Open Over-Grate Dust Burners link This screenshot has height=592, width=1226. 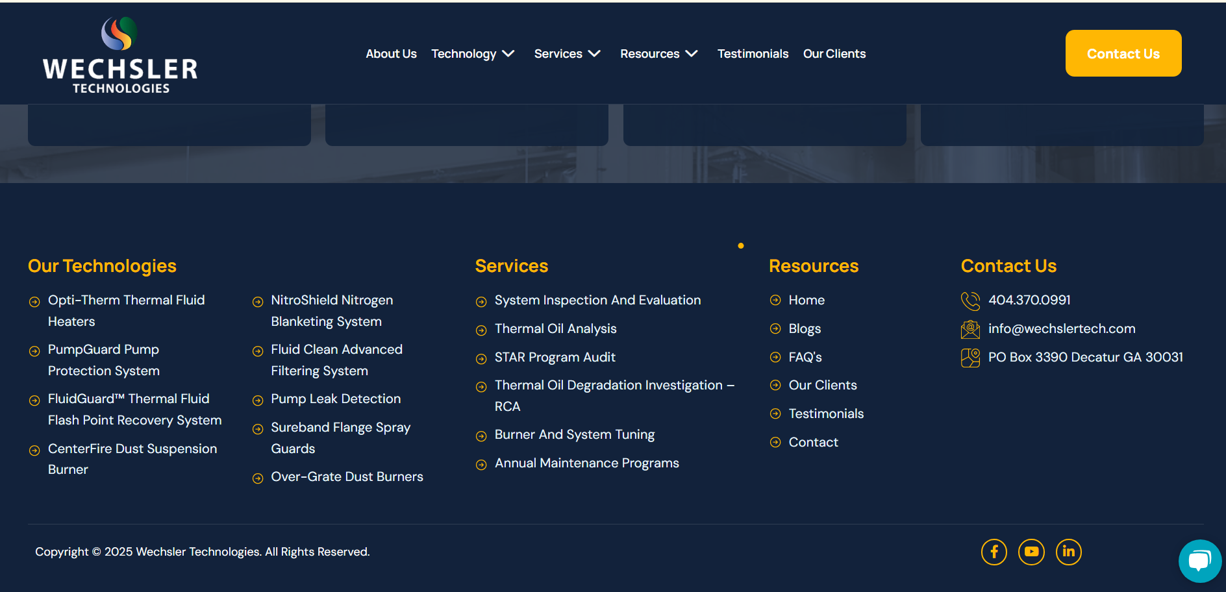tap(347, 476)
